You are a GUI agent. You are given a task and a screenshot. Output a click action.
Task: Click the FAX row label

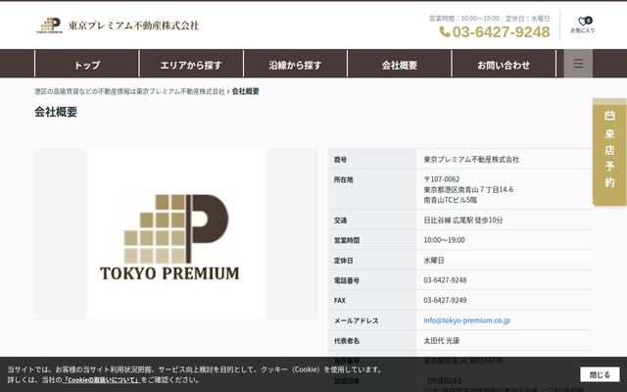point(340,301)
